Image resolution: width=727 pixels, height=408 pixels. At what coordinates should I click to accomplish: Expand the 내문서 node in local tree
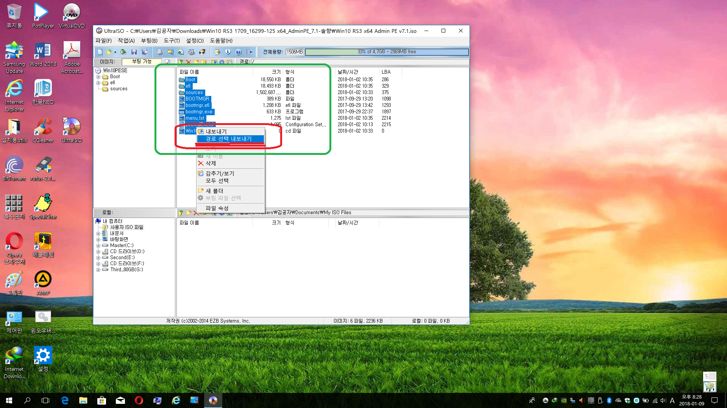[x=98, y=233]
